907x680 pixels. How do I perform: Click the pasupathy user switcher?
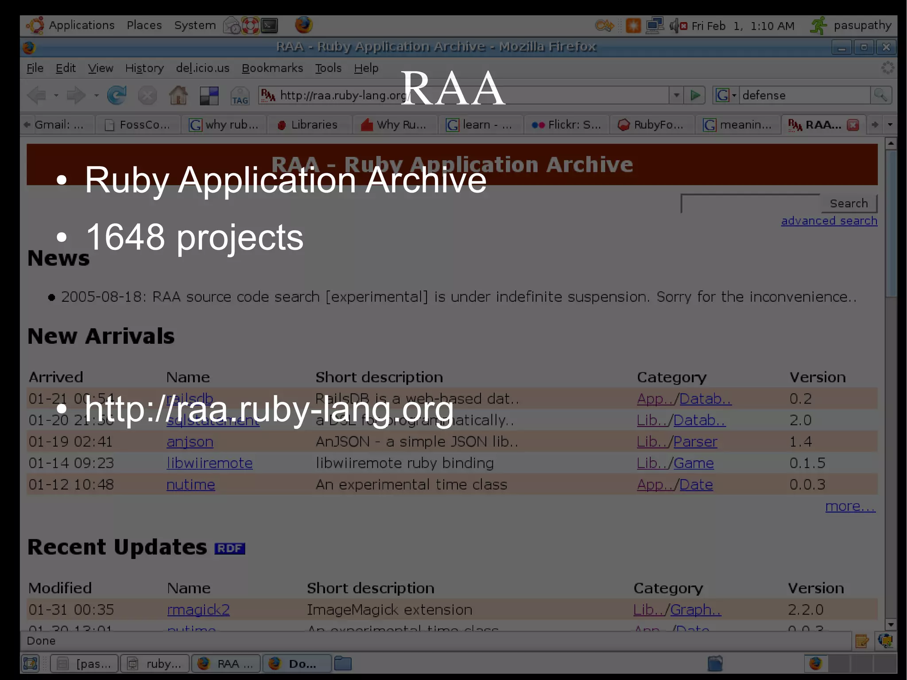[851, 26]
